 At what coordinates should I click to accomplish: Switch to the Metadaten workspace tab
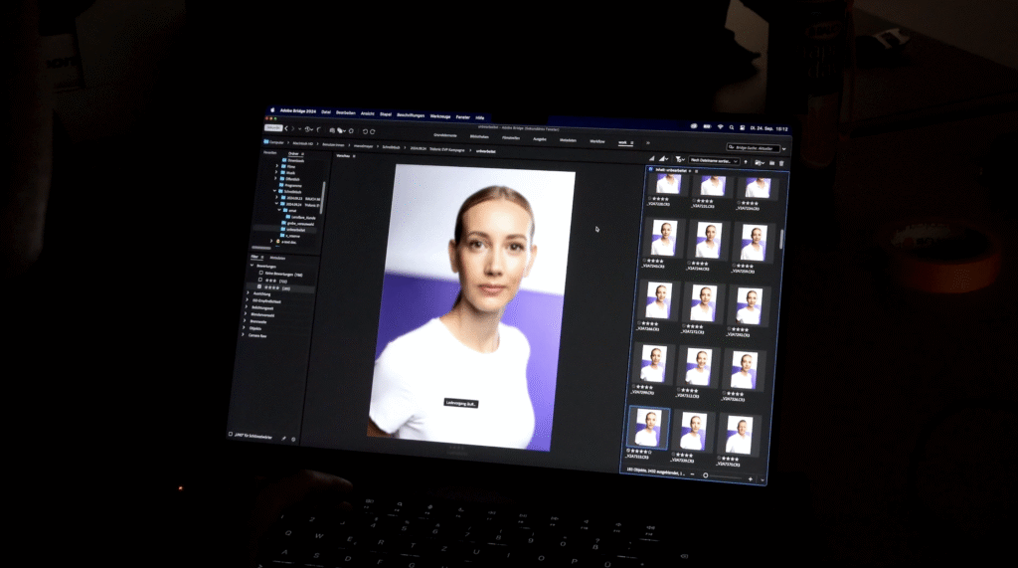point(568,140)
